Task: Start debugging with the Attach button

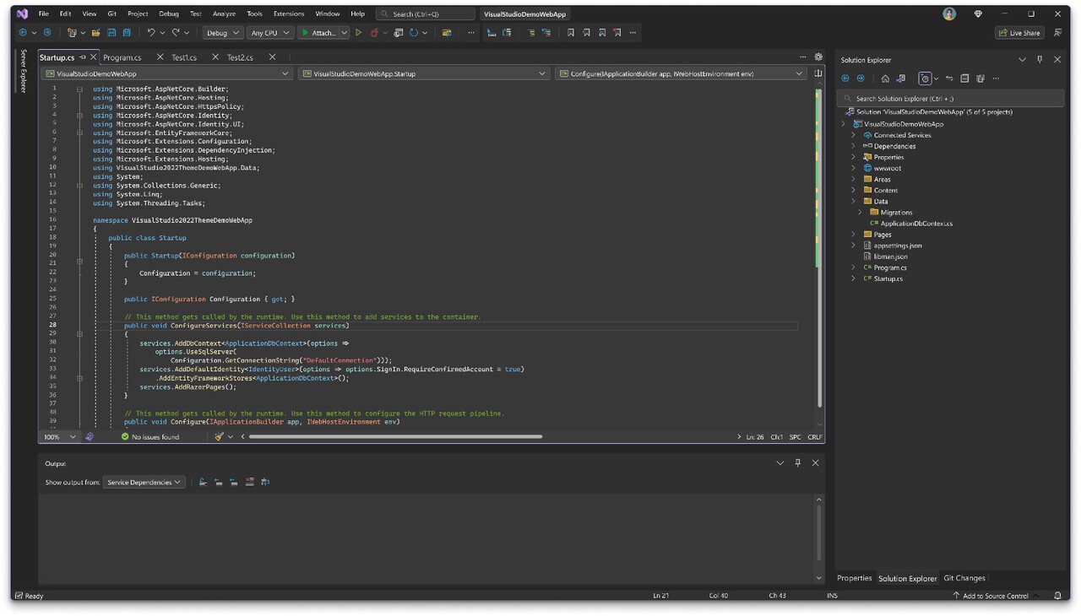Action: (322, 32)
